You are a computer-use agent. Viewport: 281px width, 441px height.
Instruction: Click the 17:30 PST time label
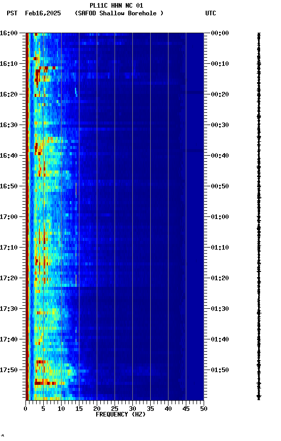[x=9, y=309]
